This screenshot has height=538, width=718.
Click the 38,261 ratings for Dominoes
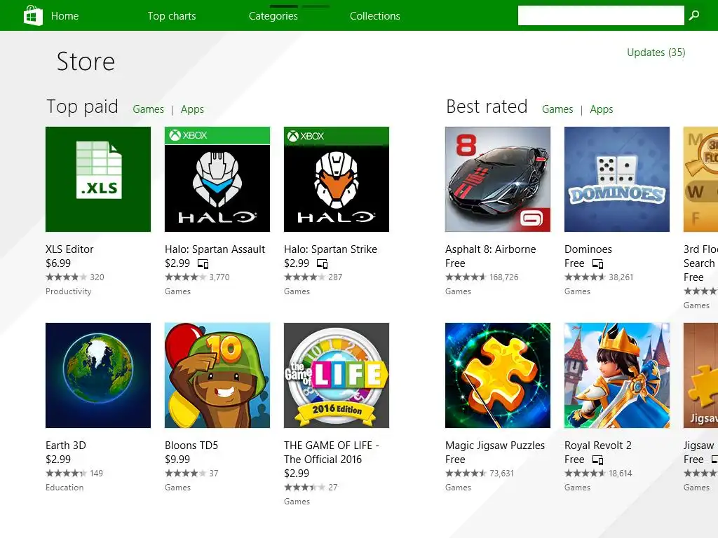(x=621, y=277)
